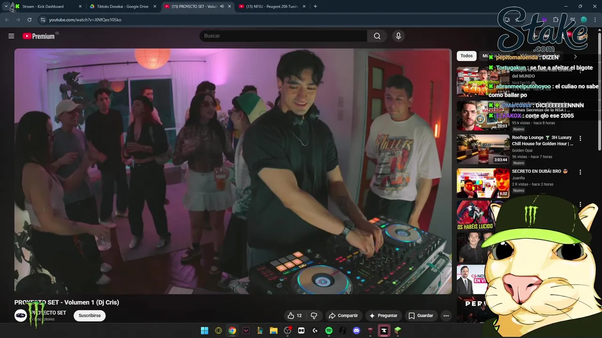Click Suscribirse button
Image resolution: width=602 pixels, height=338 pixels.
click(90, 315)
